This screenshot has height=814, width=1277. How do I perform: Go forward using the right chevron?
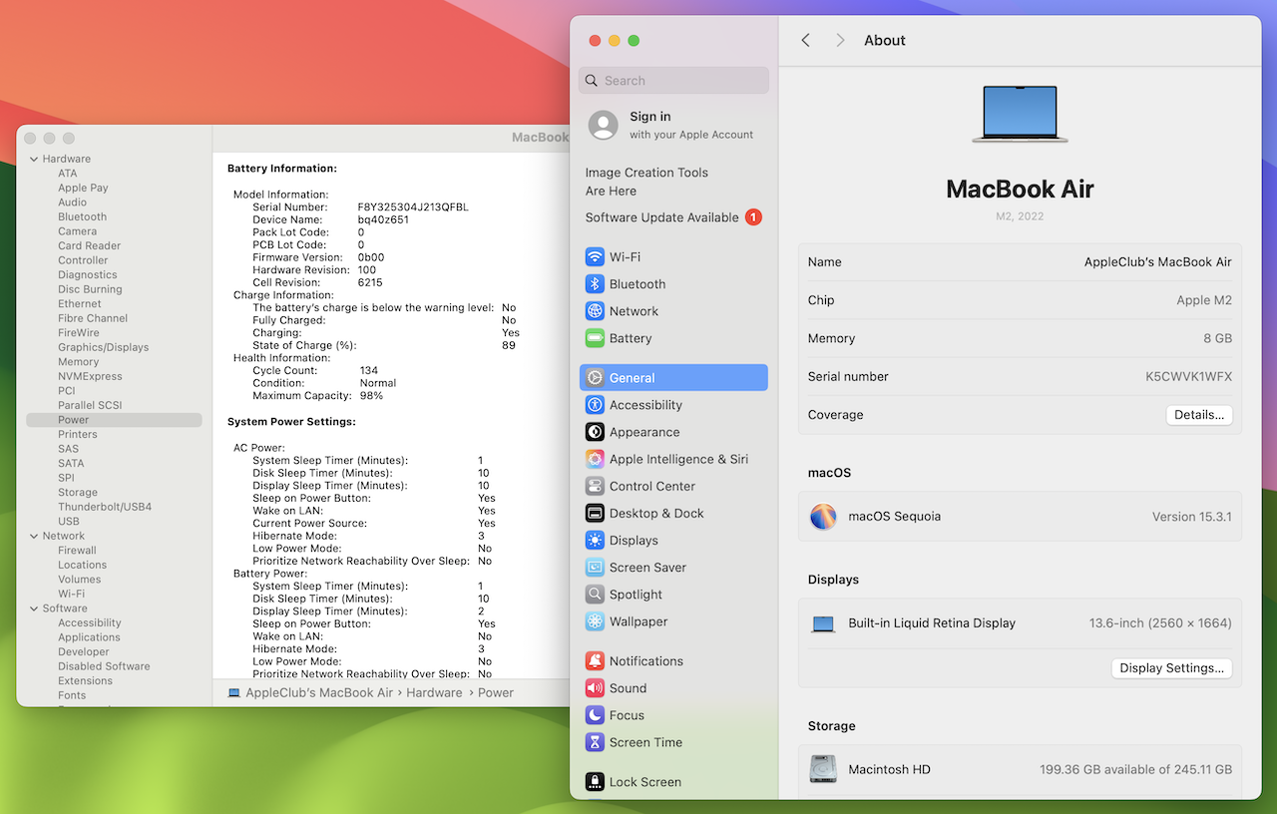coord(840,40)
